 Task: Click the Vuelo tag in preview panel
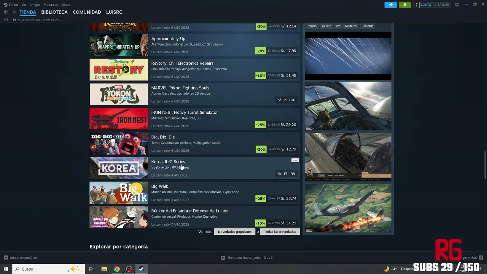click(x=313, y=26)
